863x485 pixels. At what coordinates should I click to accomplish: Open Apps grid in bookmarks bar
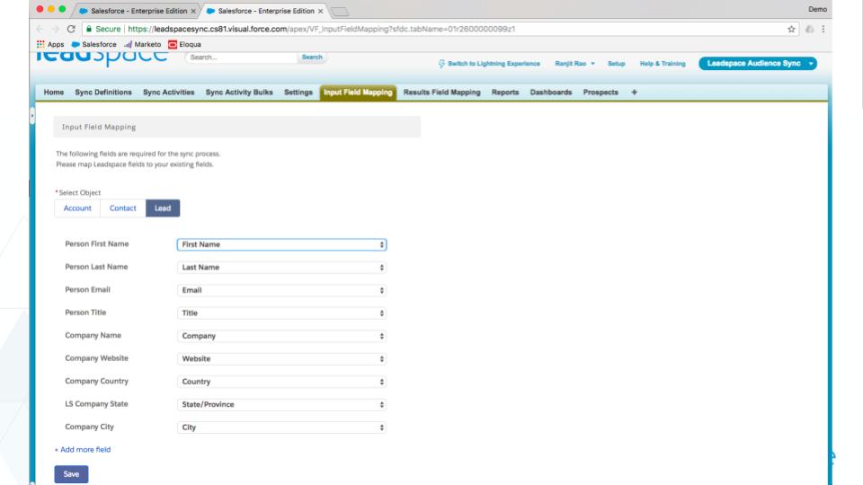tap(50, 44)
